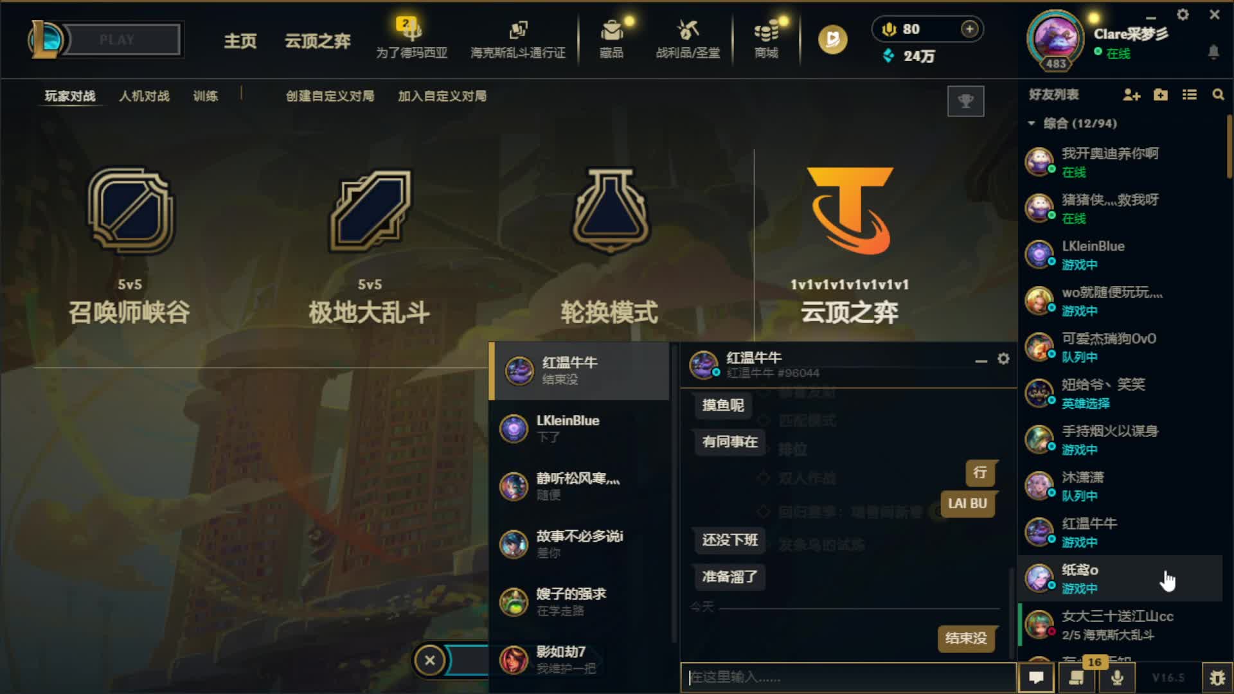
Task: Open the add friend icon
Action: pyautogui.click(x=1131, y=95)
